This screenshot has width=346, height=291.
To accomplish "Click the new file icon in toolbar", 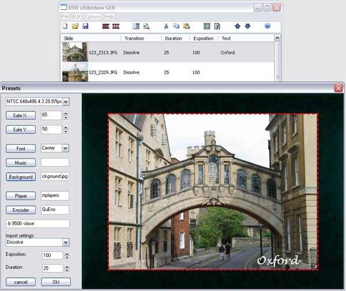I will pyautogui.click(x=65, y=27).
